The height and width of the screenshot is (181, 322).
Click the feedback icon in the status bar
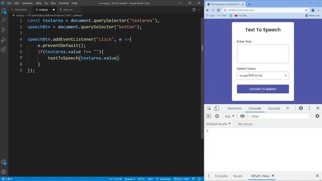193,179
